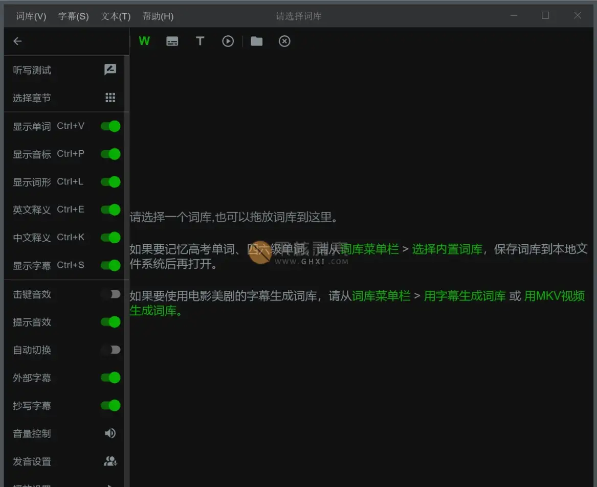Click the circular play button in toolbar

tap(228, 41)
